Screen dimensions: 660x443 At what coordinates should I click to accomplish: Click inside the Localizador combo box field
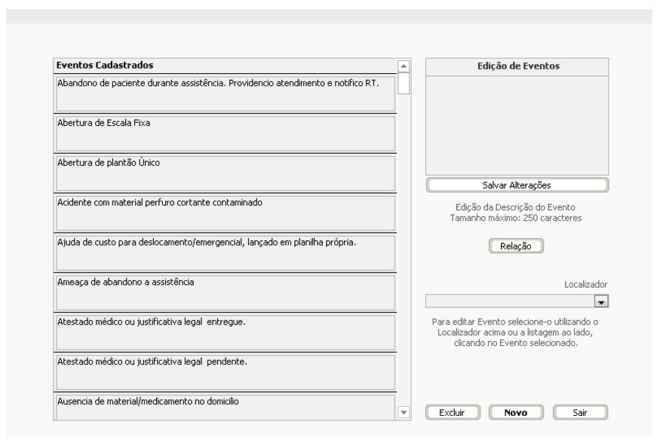pos(510,301)
